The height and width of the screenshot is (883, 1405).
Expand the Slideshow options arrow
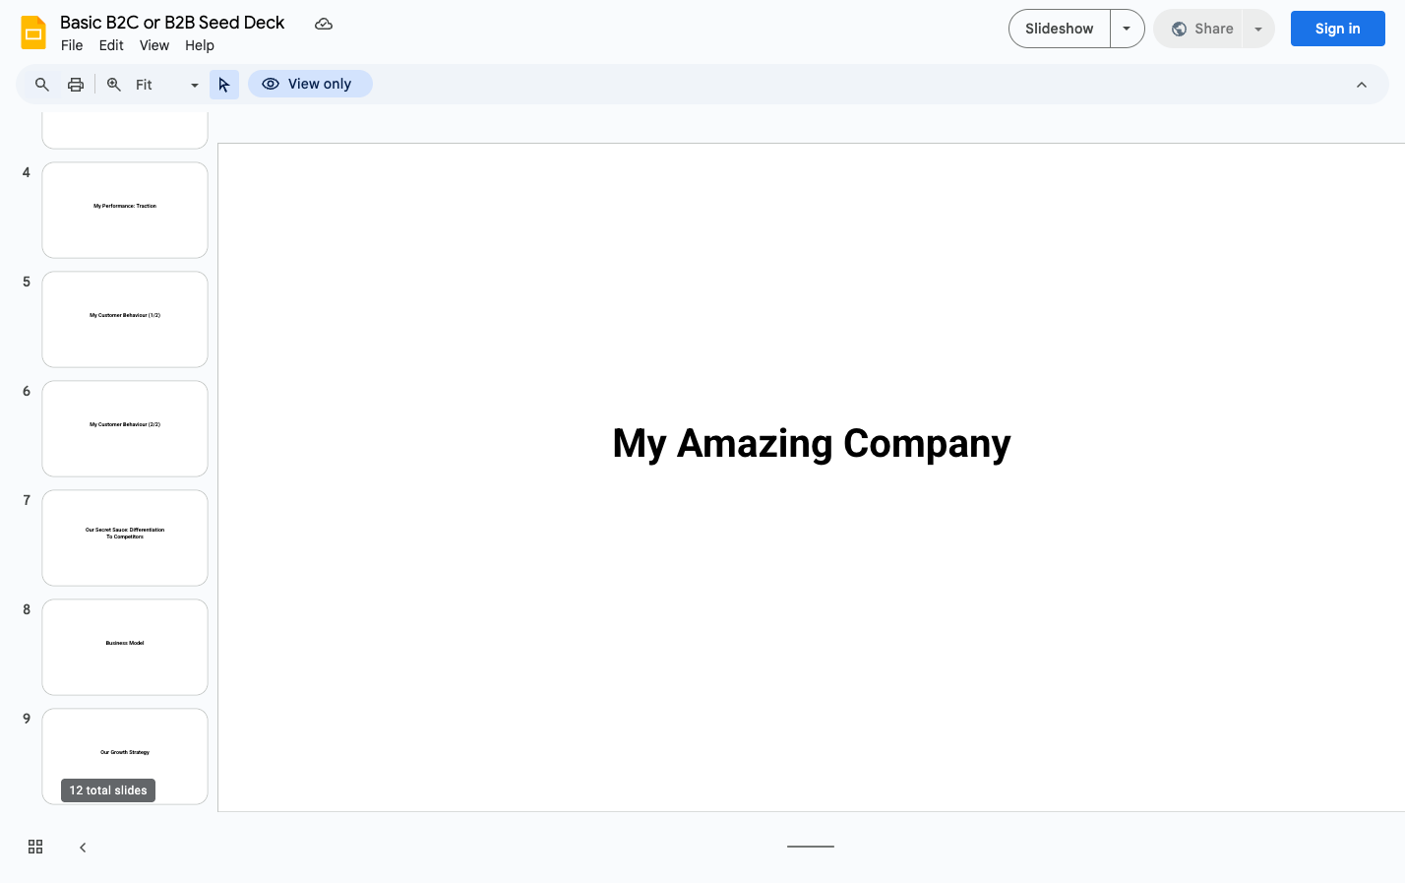[1127, 29]
